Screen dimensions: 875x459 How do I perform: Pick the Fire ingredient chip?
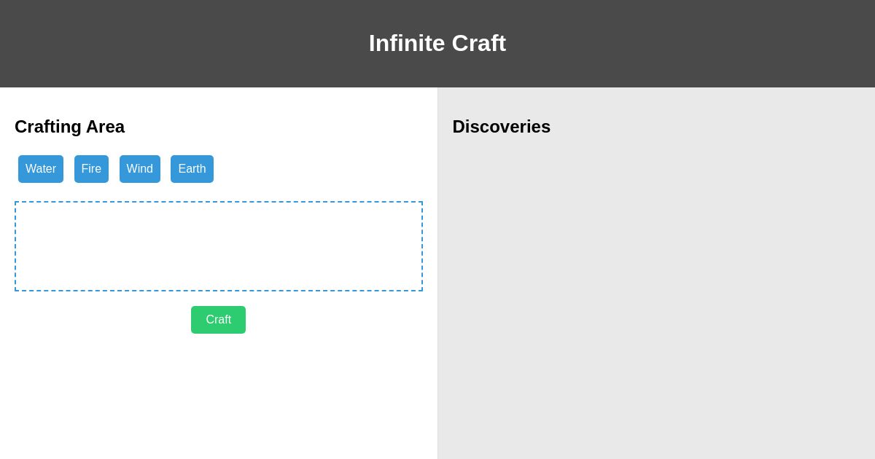pos(91,169)
